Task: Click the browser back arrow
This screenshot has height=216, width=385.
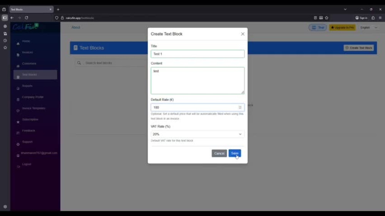Action: point(12,18)
